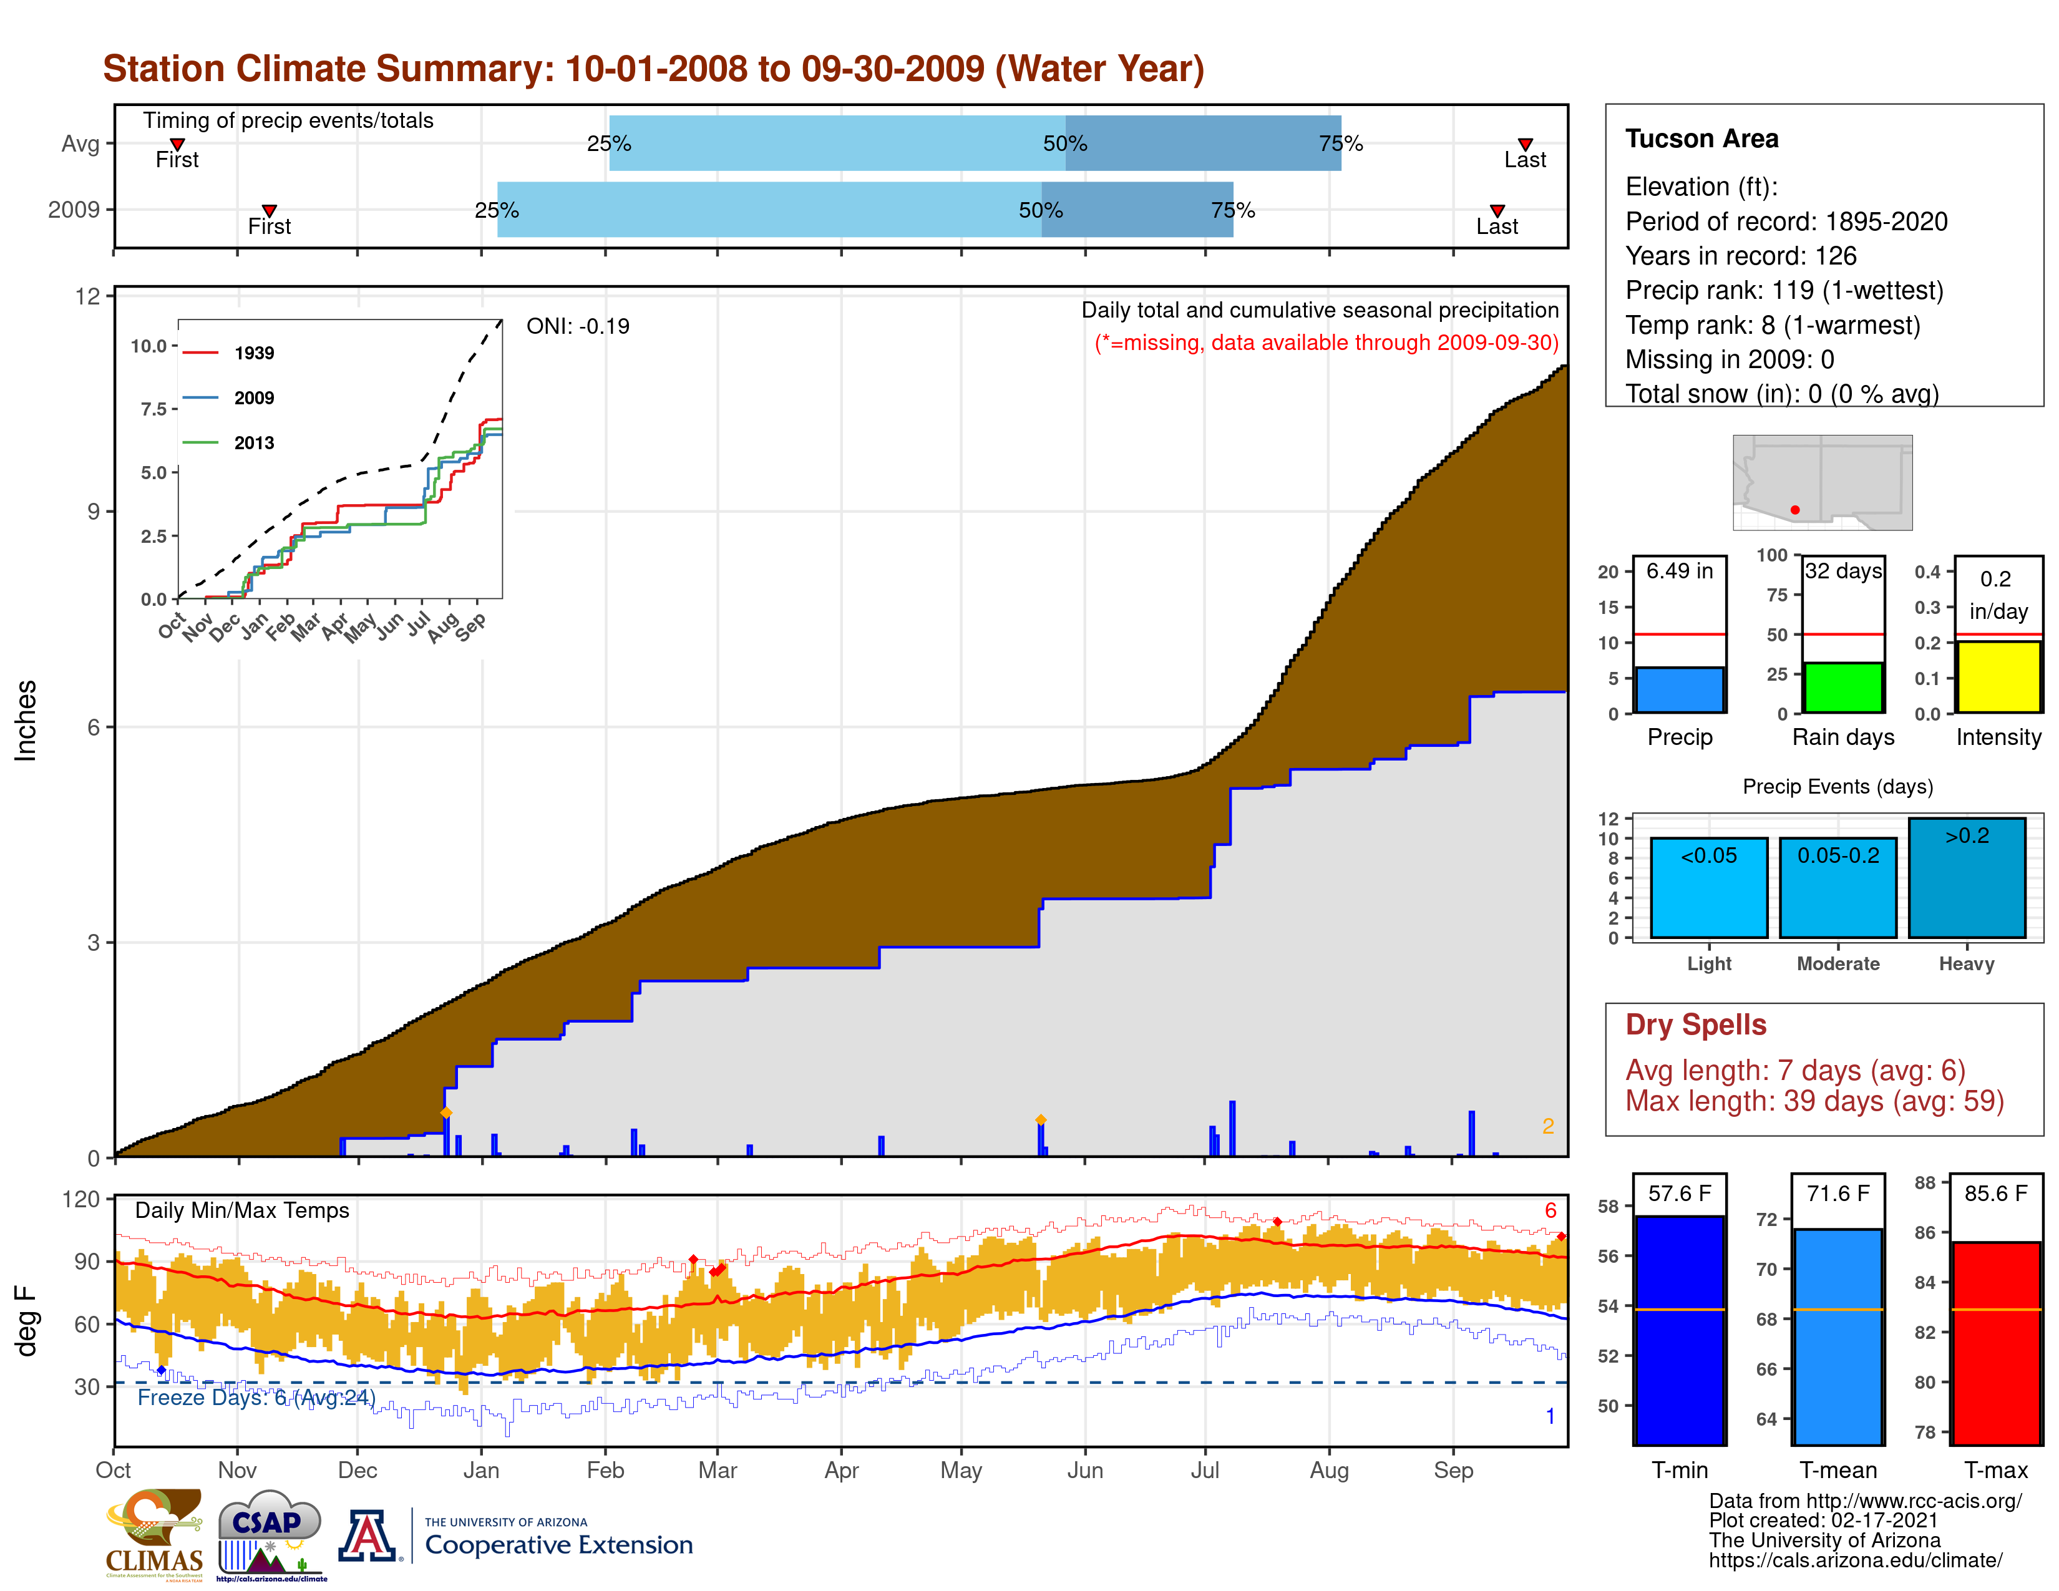2059x1591 pixels.
Task: Click the cals.arizona.edu/climate URL
Action: tap(1856, 1560)
